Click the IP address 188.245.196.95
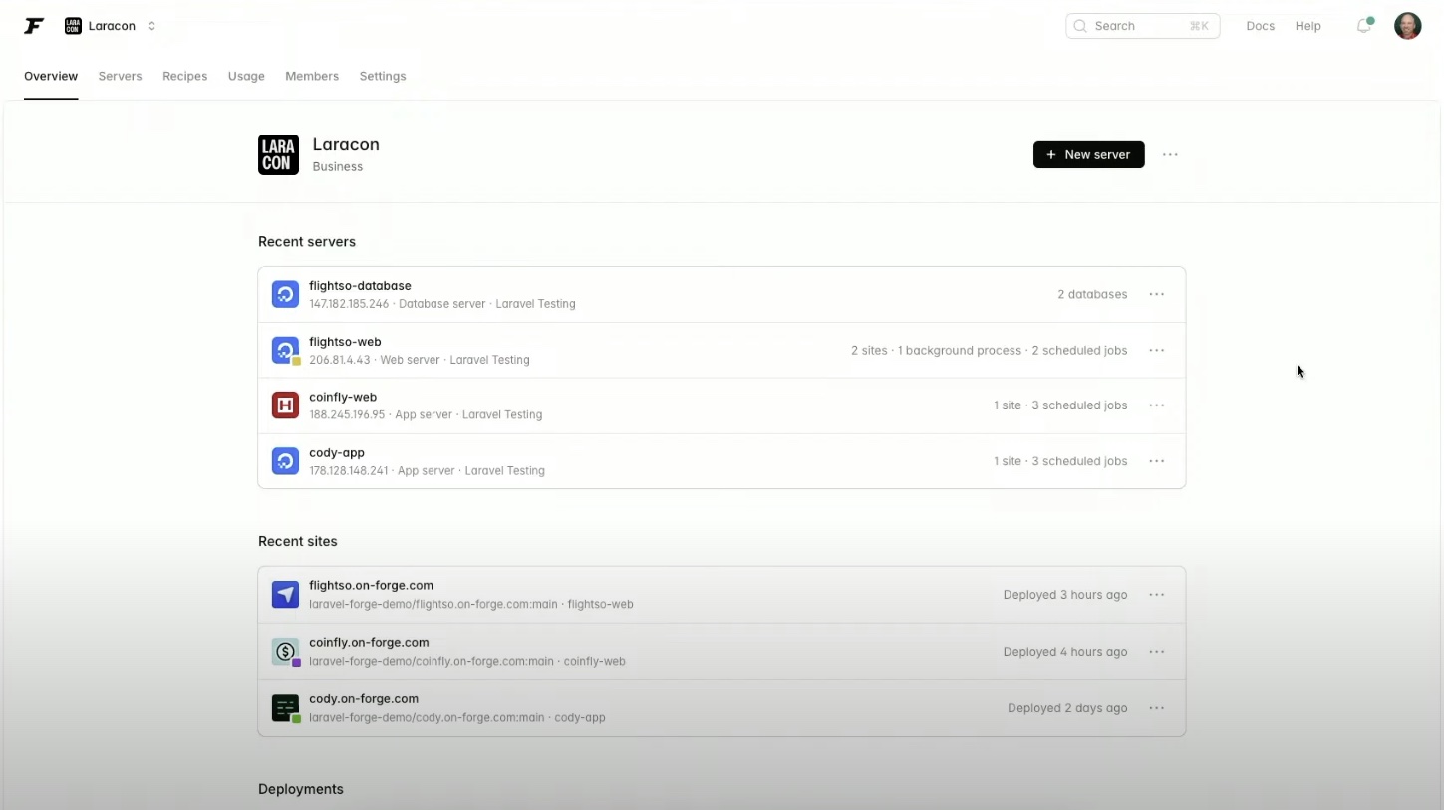This screenshot has height=810, width=1444. click(x=347, y=414)
